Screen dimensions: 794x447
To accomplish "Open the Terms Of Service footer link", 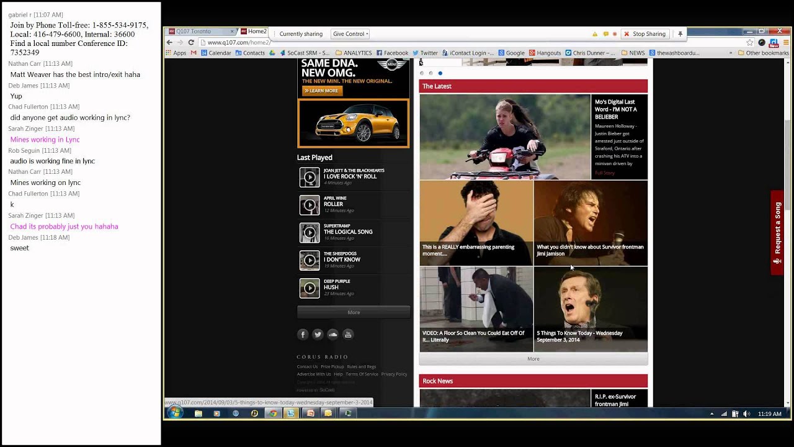I will coord(362,374).
